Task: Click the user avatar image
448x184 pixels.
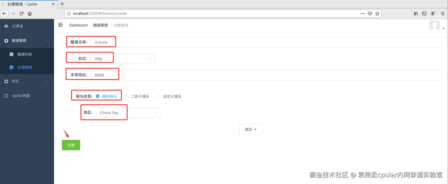Action: (435, 25)
